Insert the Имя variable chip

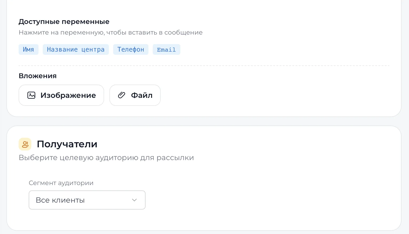point(28,49)
